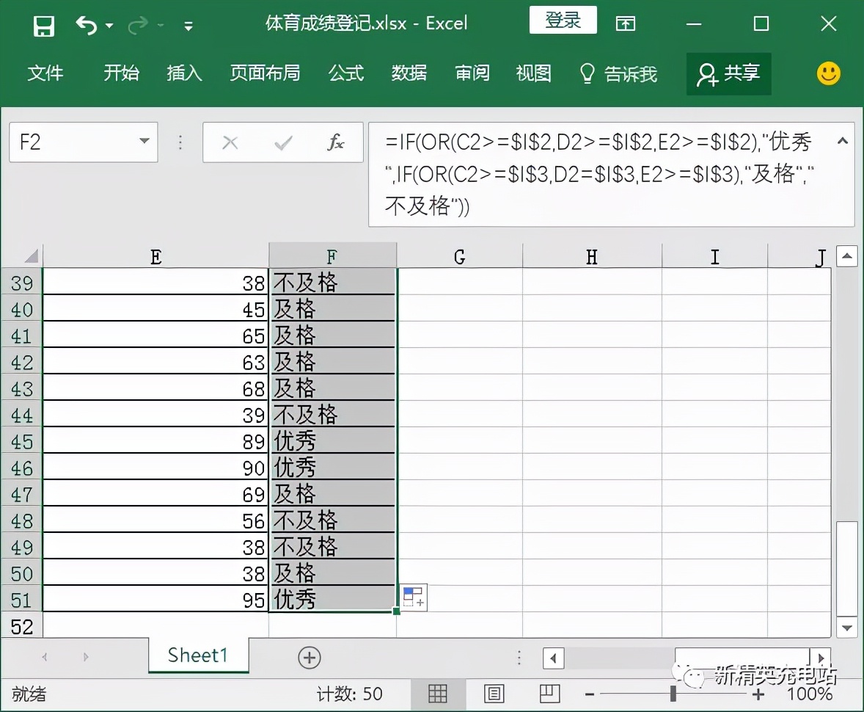Image resolution: width=864 pixels, height=712 pixels.
Task: Collapse the formula bar with its chevron
Action: 842,142
